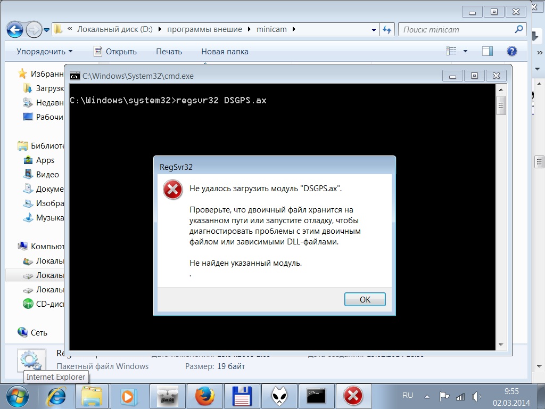545x409 pixels.
Task: Select Сеть in the navigation pane
Action: pos(38,332)
